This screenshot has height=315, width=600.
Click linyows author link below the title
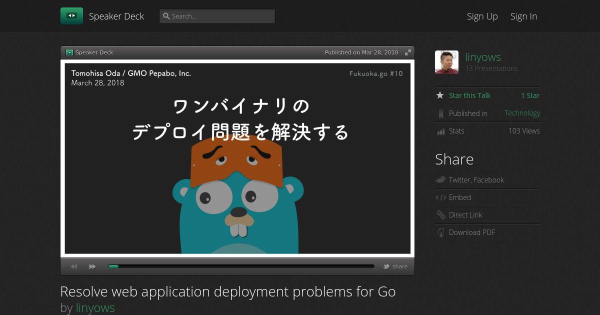coord(95,307)
